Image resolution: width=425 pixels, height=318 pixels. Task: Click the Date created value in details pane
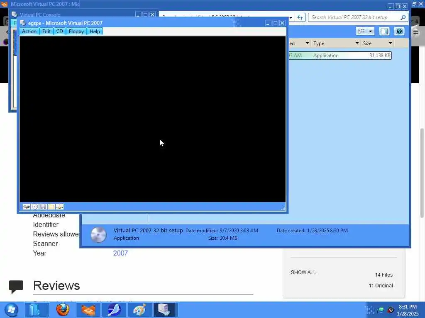click(327, 231)
